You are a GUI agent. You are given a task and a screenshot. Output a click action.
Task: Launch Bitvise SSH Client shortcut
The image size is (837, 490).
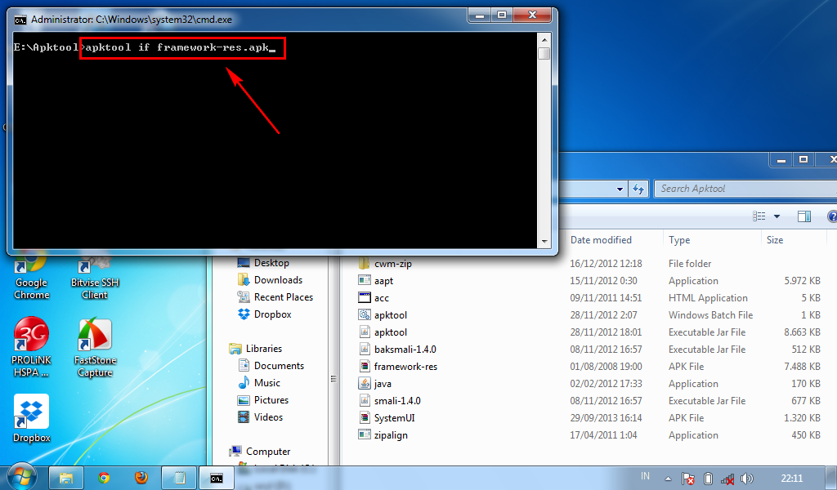pos(92,269)
